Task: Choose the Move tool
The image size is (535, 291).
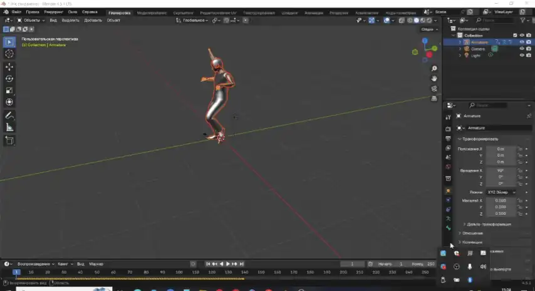Action: (9, 67)
